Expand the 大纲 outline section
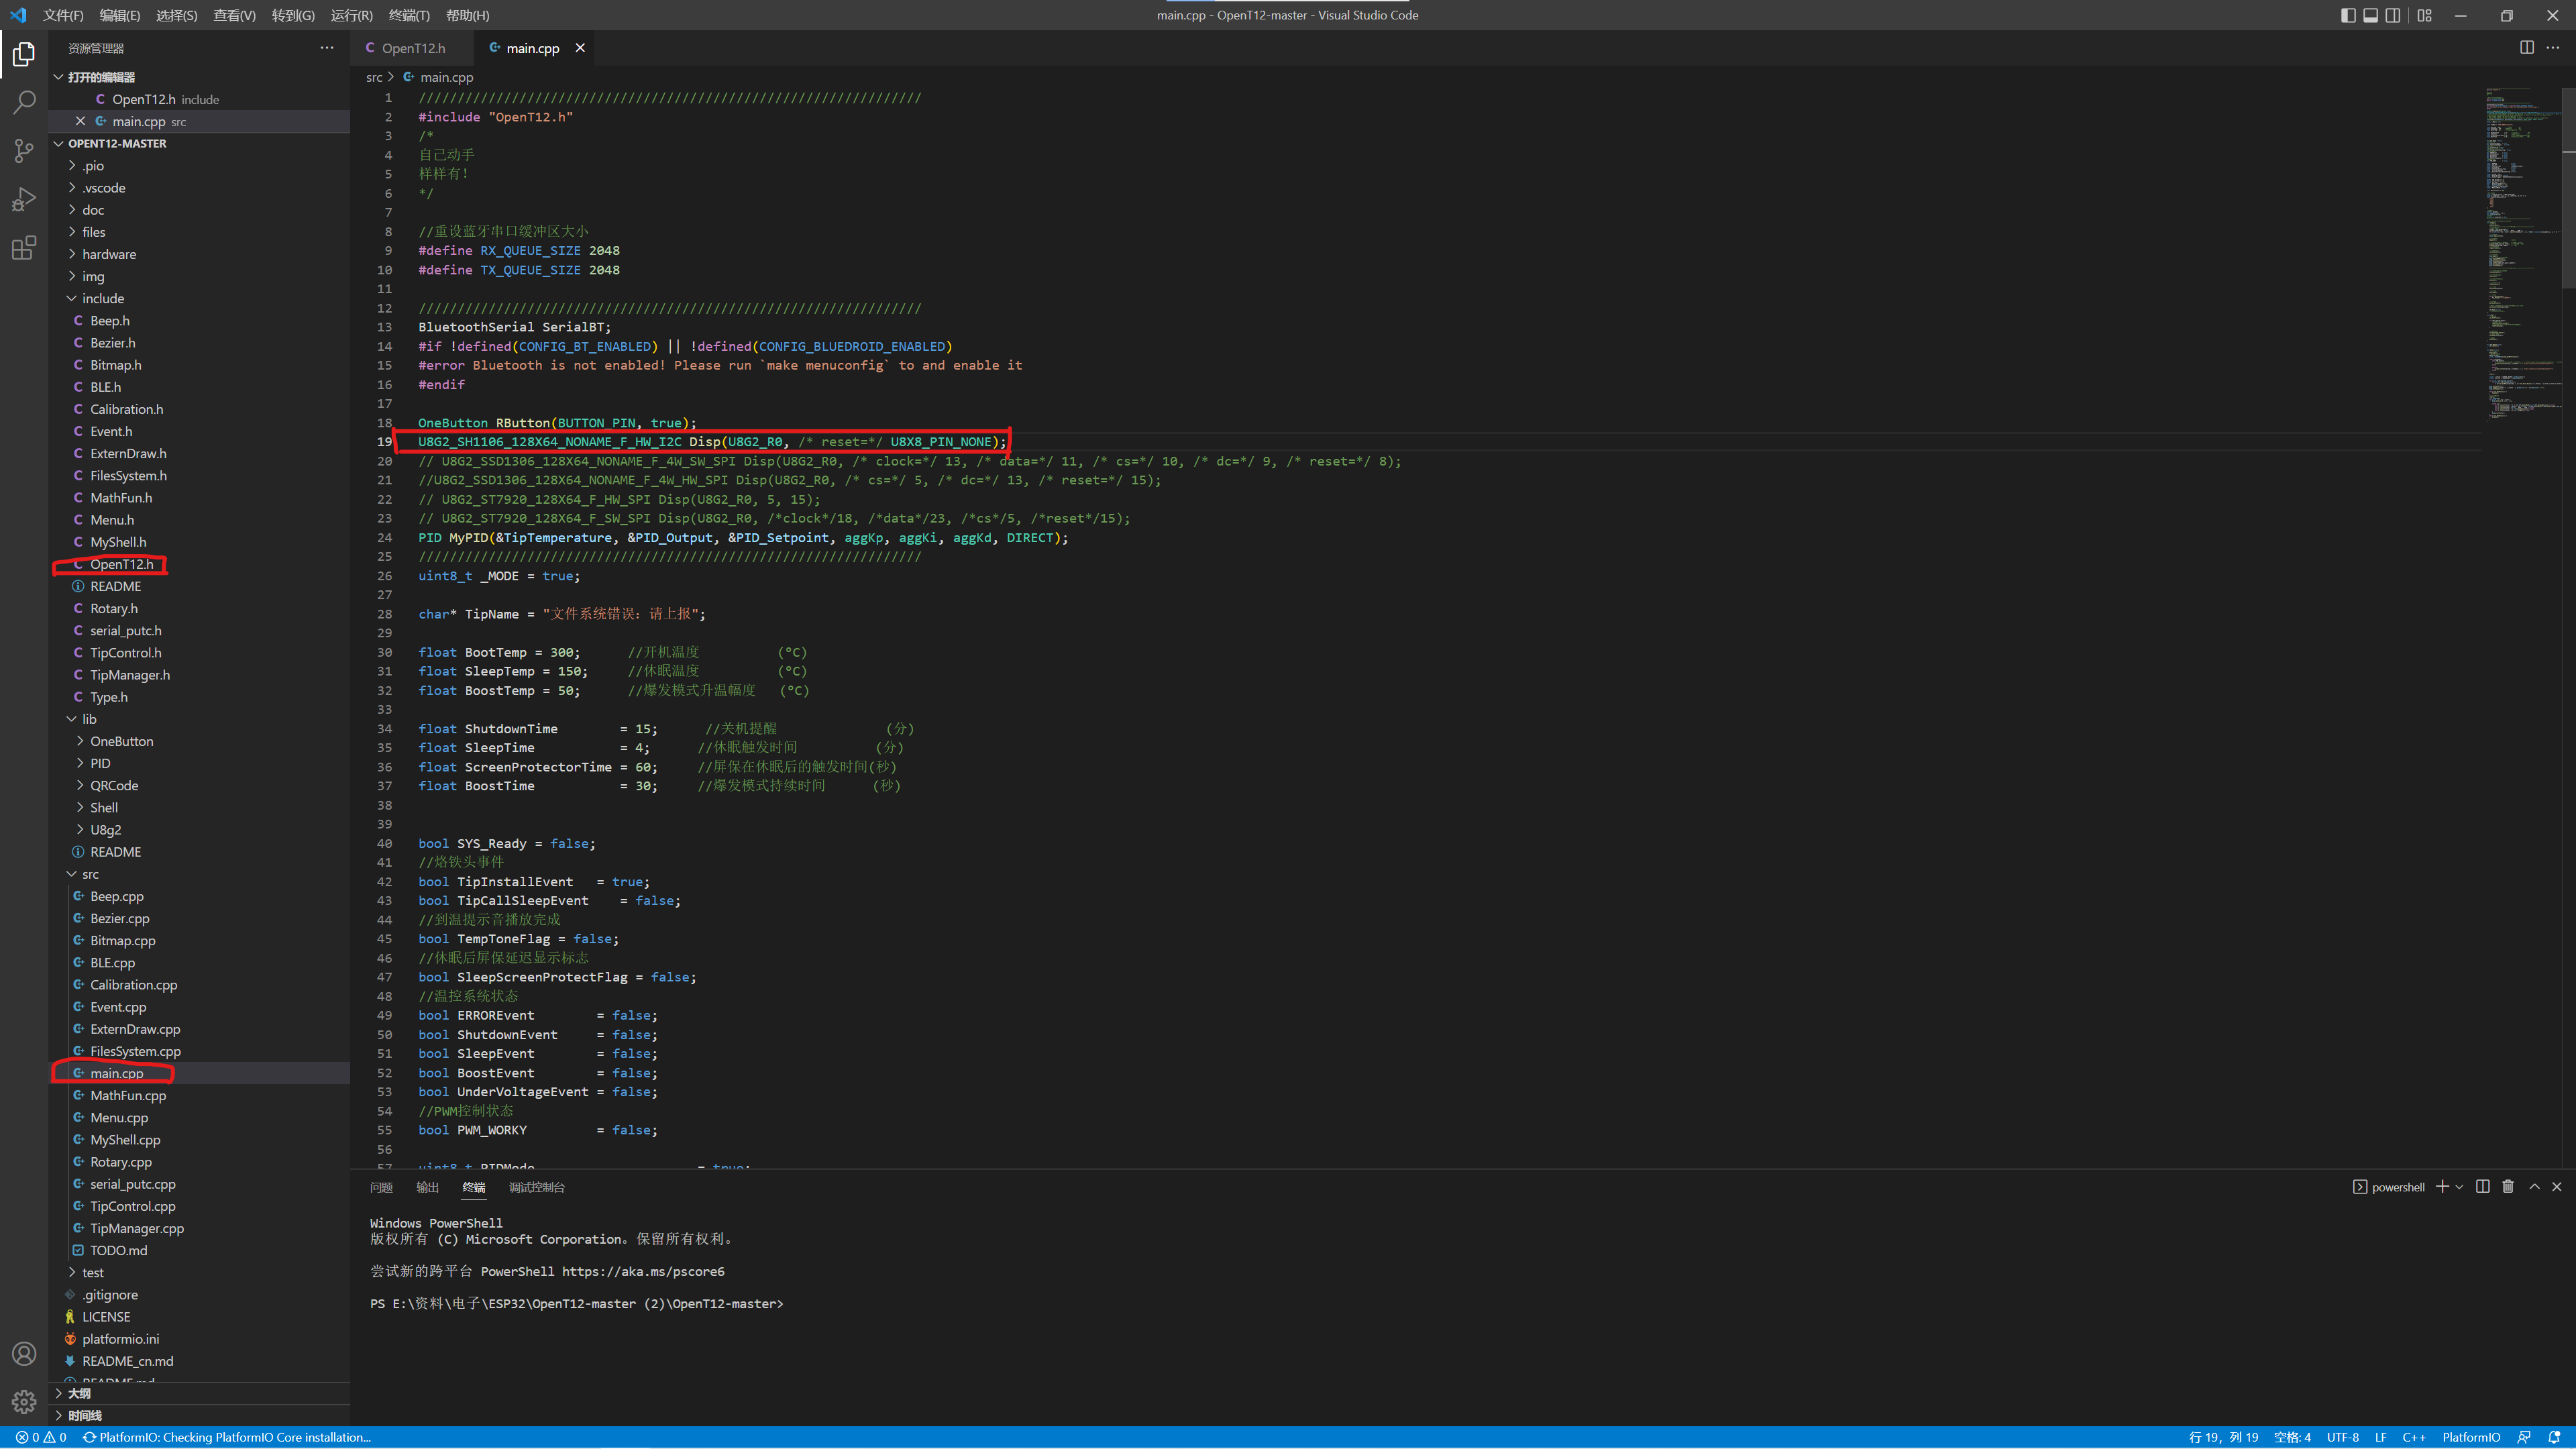2576x1449 pixels. coord(200,1393)
